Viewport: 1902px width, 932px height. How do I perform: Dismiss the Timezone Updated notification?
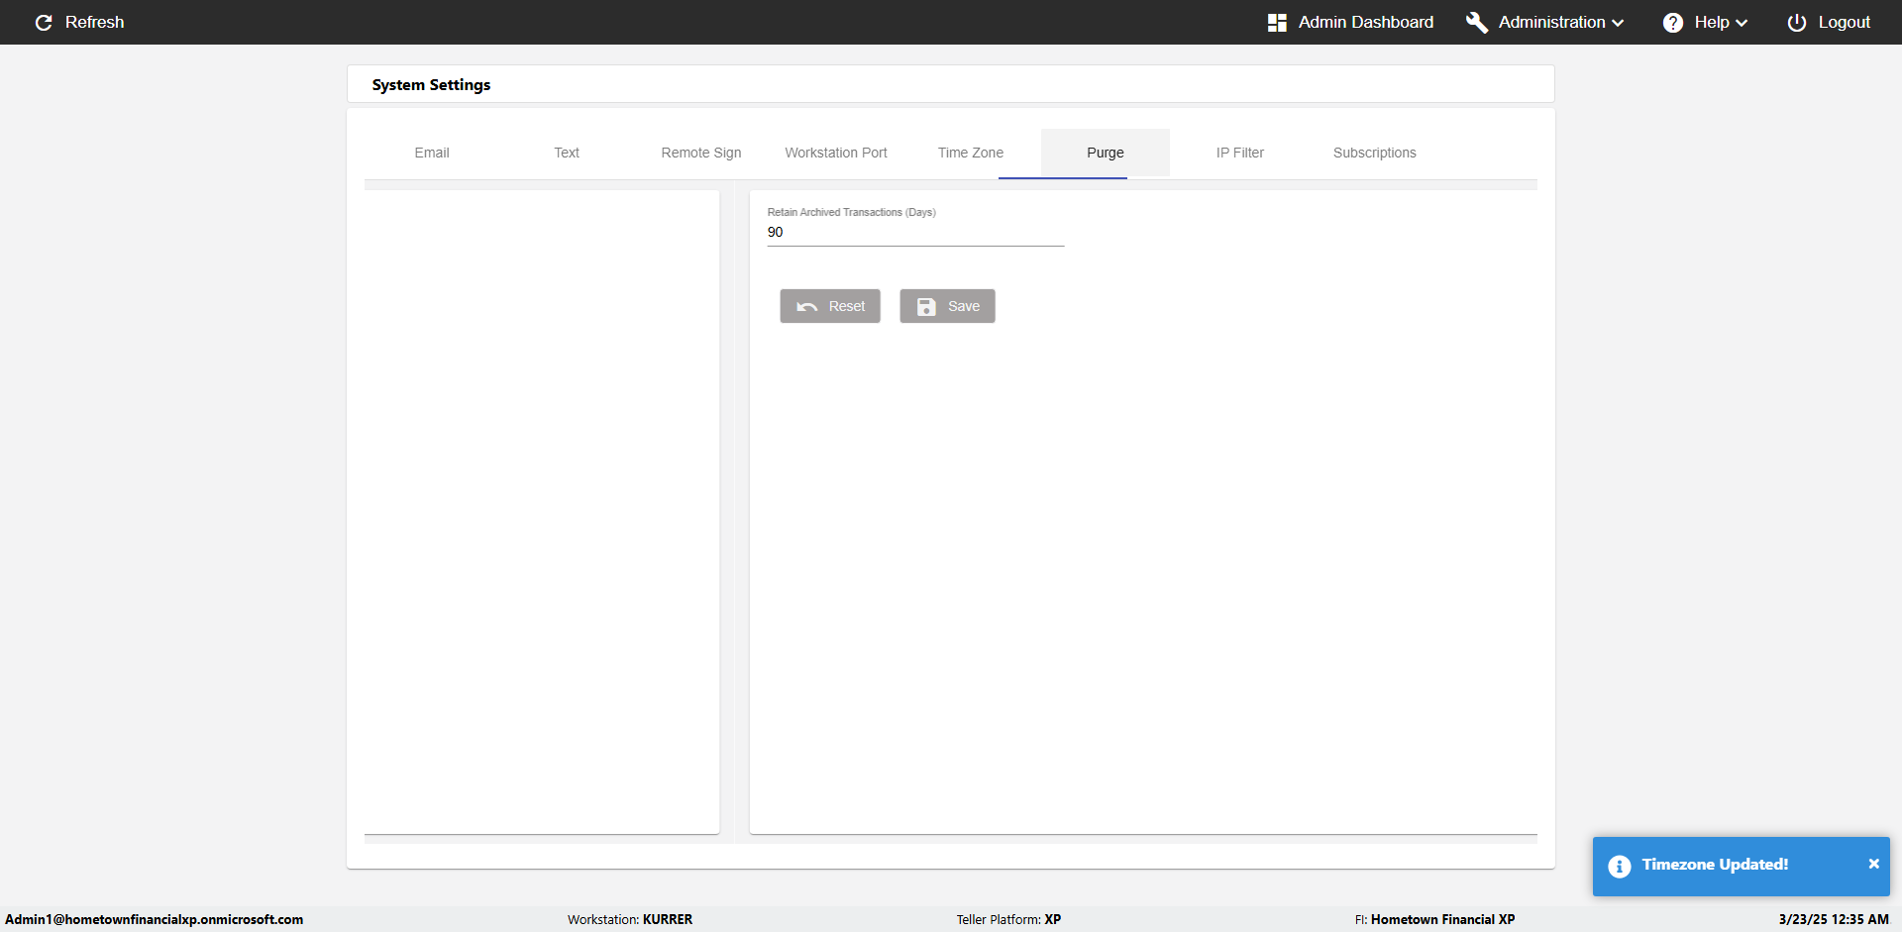(x=1873, y=864)
